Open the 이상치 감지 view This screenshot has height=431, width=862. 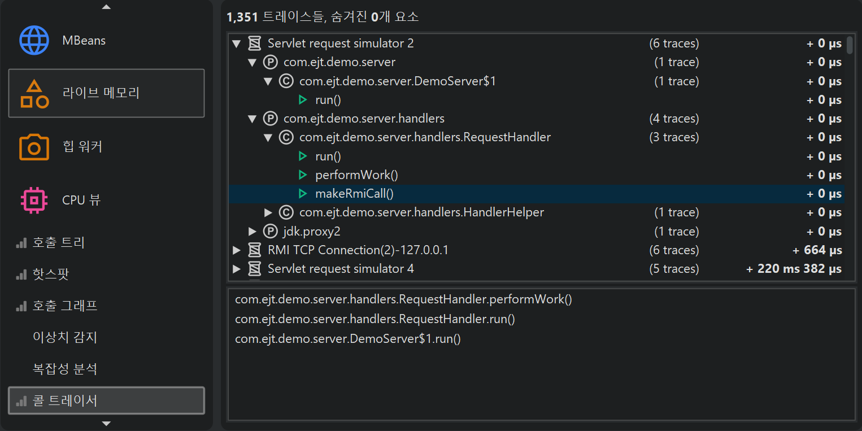click(x=65, y=337)
